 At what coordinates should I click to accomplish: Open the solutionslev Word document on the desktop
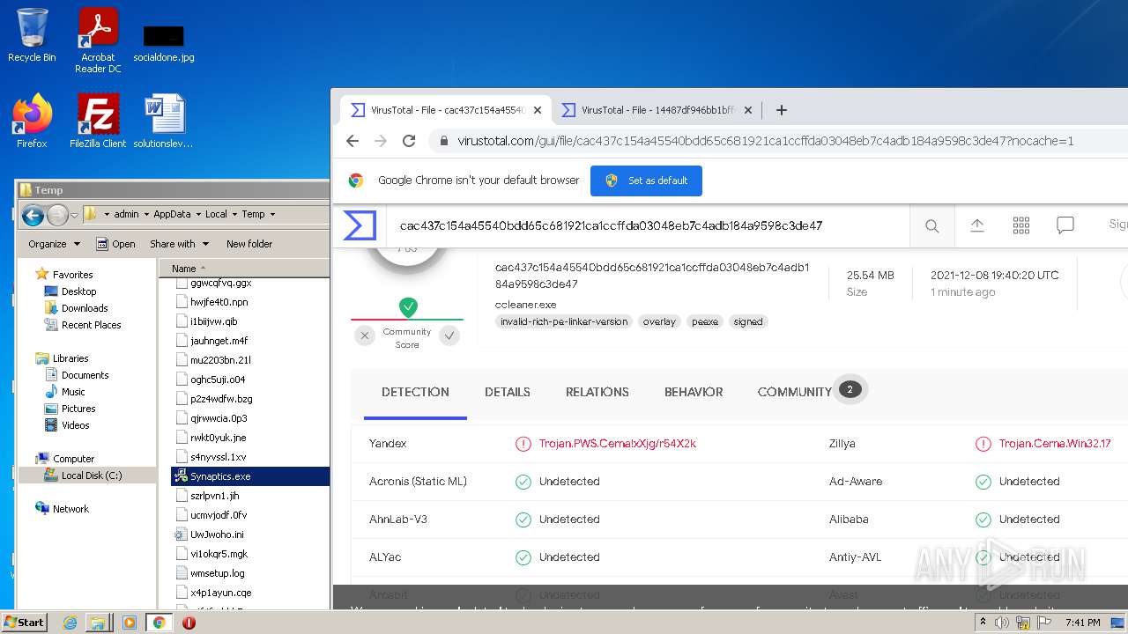[164, 122]
